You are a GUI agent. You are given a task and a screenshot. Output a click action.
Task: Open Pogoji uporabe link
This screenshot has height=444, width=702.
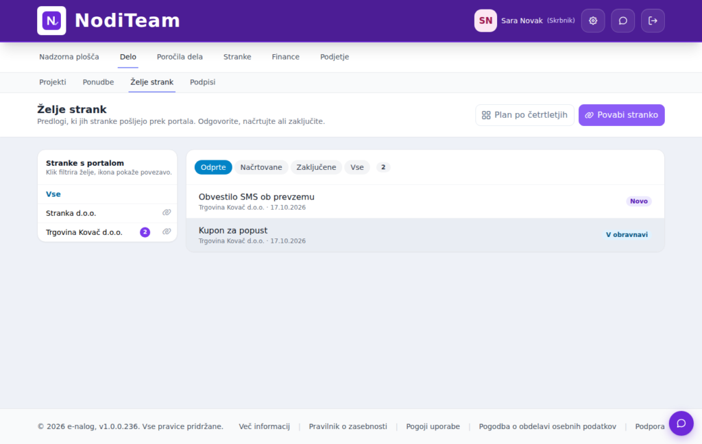[433, 427]
